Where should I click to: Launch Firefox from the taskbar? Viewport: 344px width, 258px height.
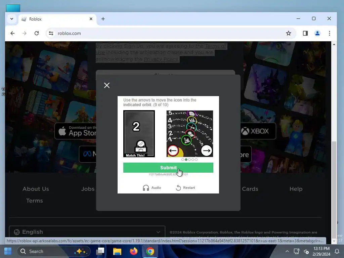[134, 251]
